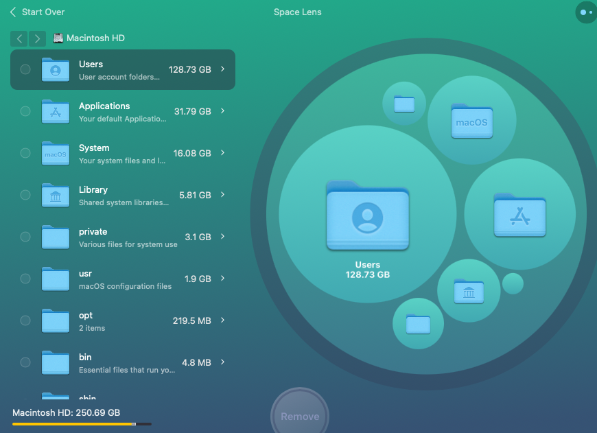597x433 pixels.
Task: Click the '31.79 GB' Applications size
Action: click(193, 111)
